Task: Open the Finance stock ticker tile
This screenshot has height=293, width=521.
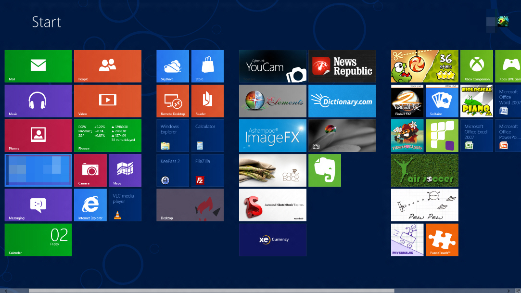Action: click(x=107, y=135)
